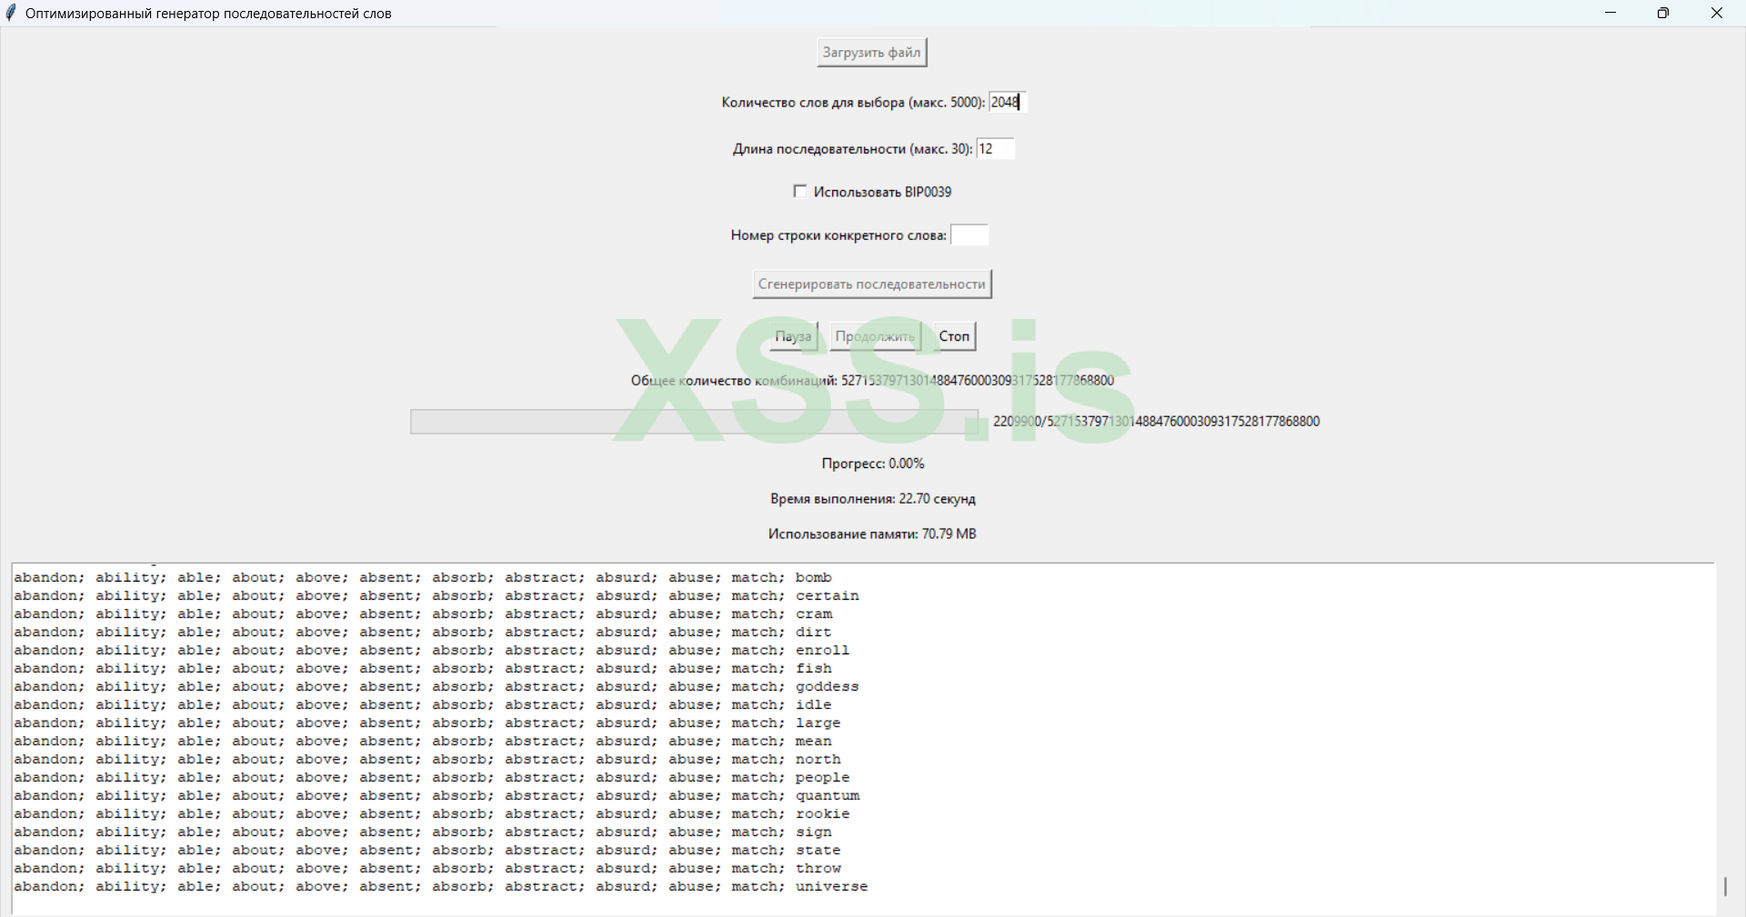This screenshot has height=917, width=1746.
Task: Select the word throw in output list
Action: pos(818,869)
